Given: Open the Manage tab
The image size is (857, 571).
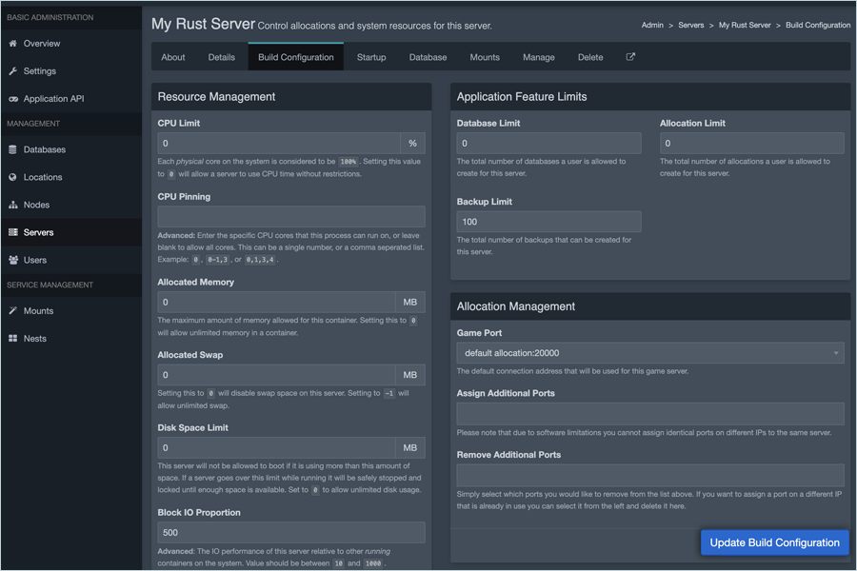Looking at the screenshot, I should click(538, 57).
